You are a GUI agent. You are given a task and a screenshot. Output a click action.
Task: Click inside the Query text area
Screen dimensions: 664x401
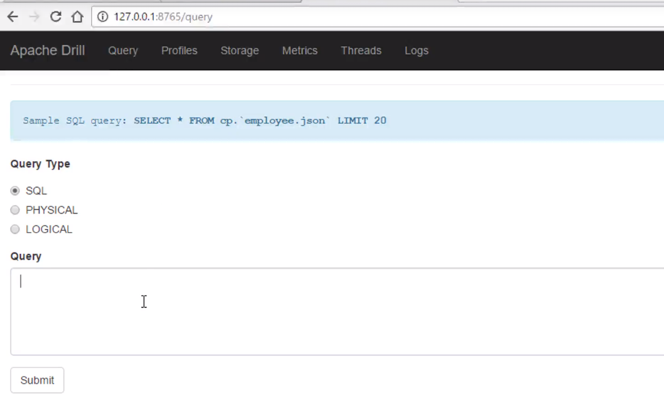click(337, 312)
